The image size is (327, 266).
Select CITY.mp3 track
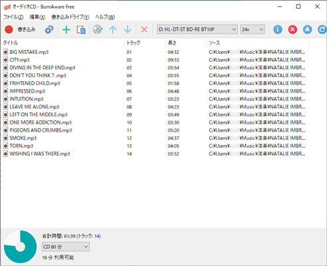point(19,60)
